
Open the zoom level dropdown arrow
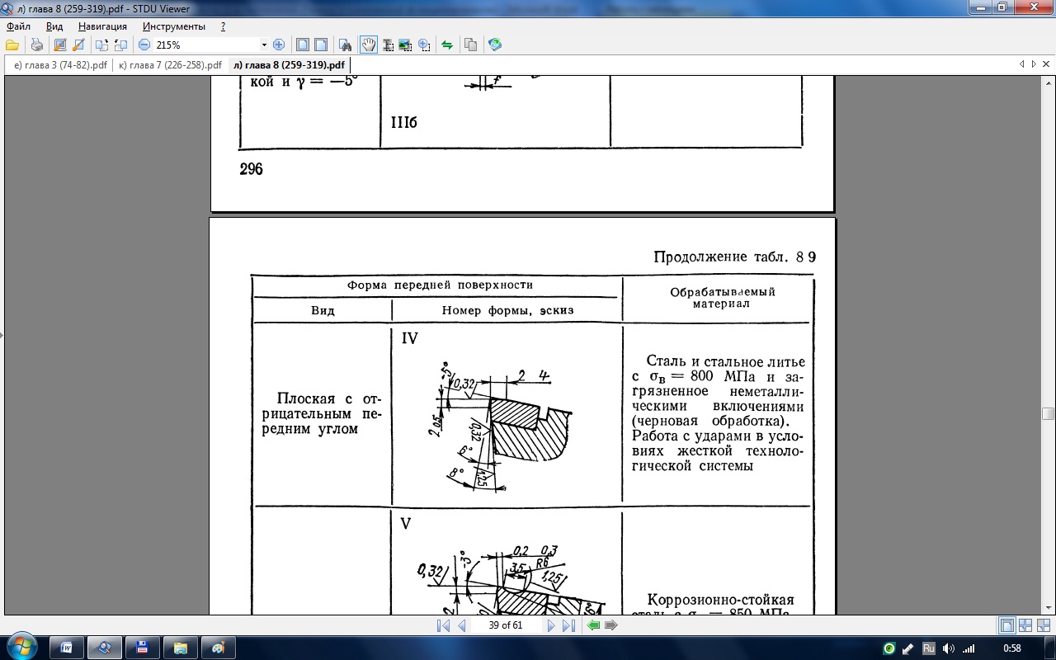[x=264, y=45]
